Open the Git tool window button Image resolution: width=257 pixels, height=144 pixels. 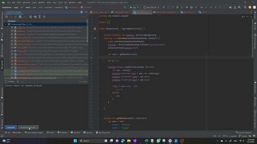(x=7, y=132)
